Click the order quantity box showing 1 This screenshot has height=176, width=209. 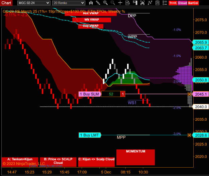tap(123, 94)
